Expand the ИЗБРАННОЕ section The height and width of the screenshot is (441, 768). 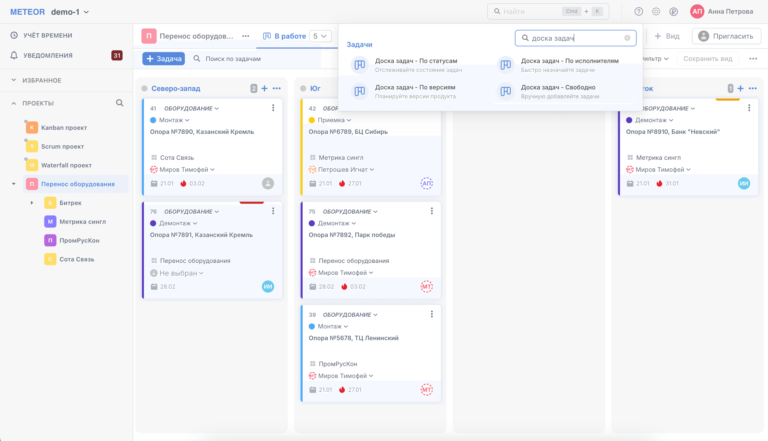(14, 80)
